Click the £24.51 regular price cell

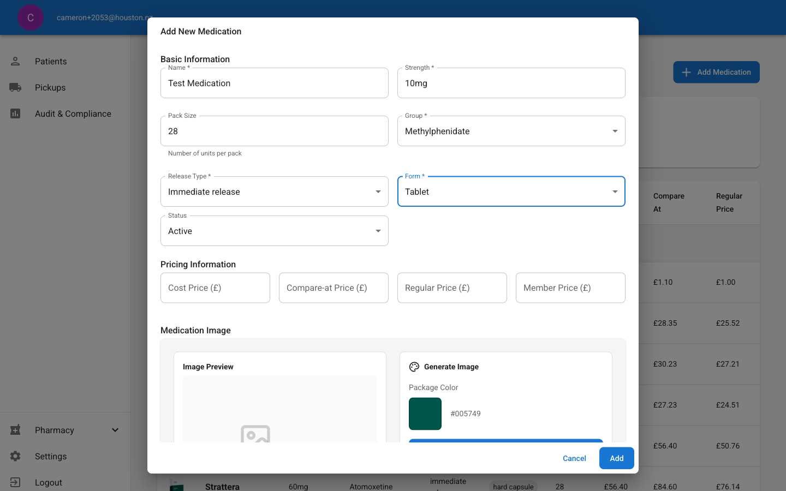pos(728,405)
